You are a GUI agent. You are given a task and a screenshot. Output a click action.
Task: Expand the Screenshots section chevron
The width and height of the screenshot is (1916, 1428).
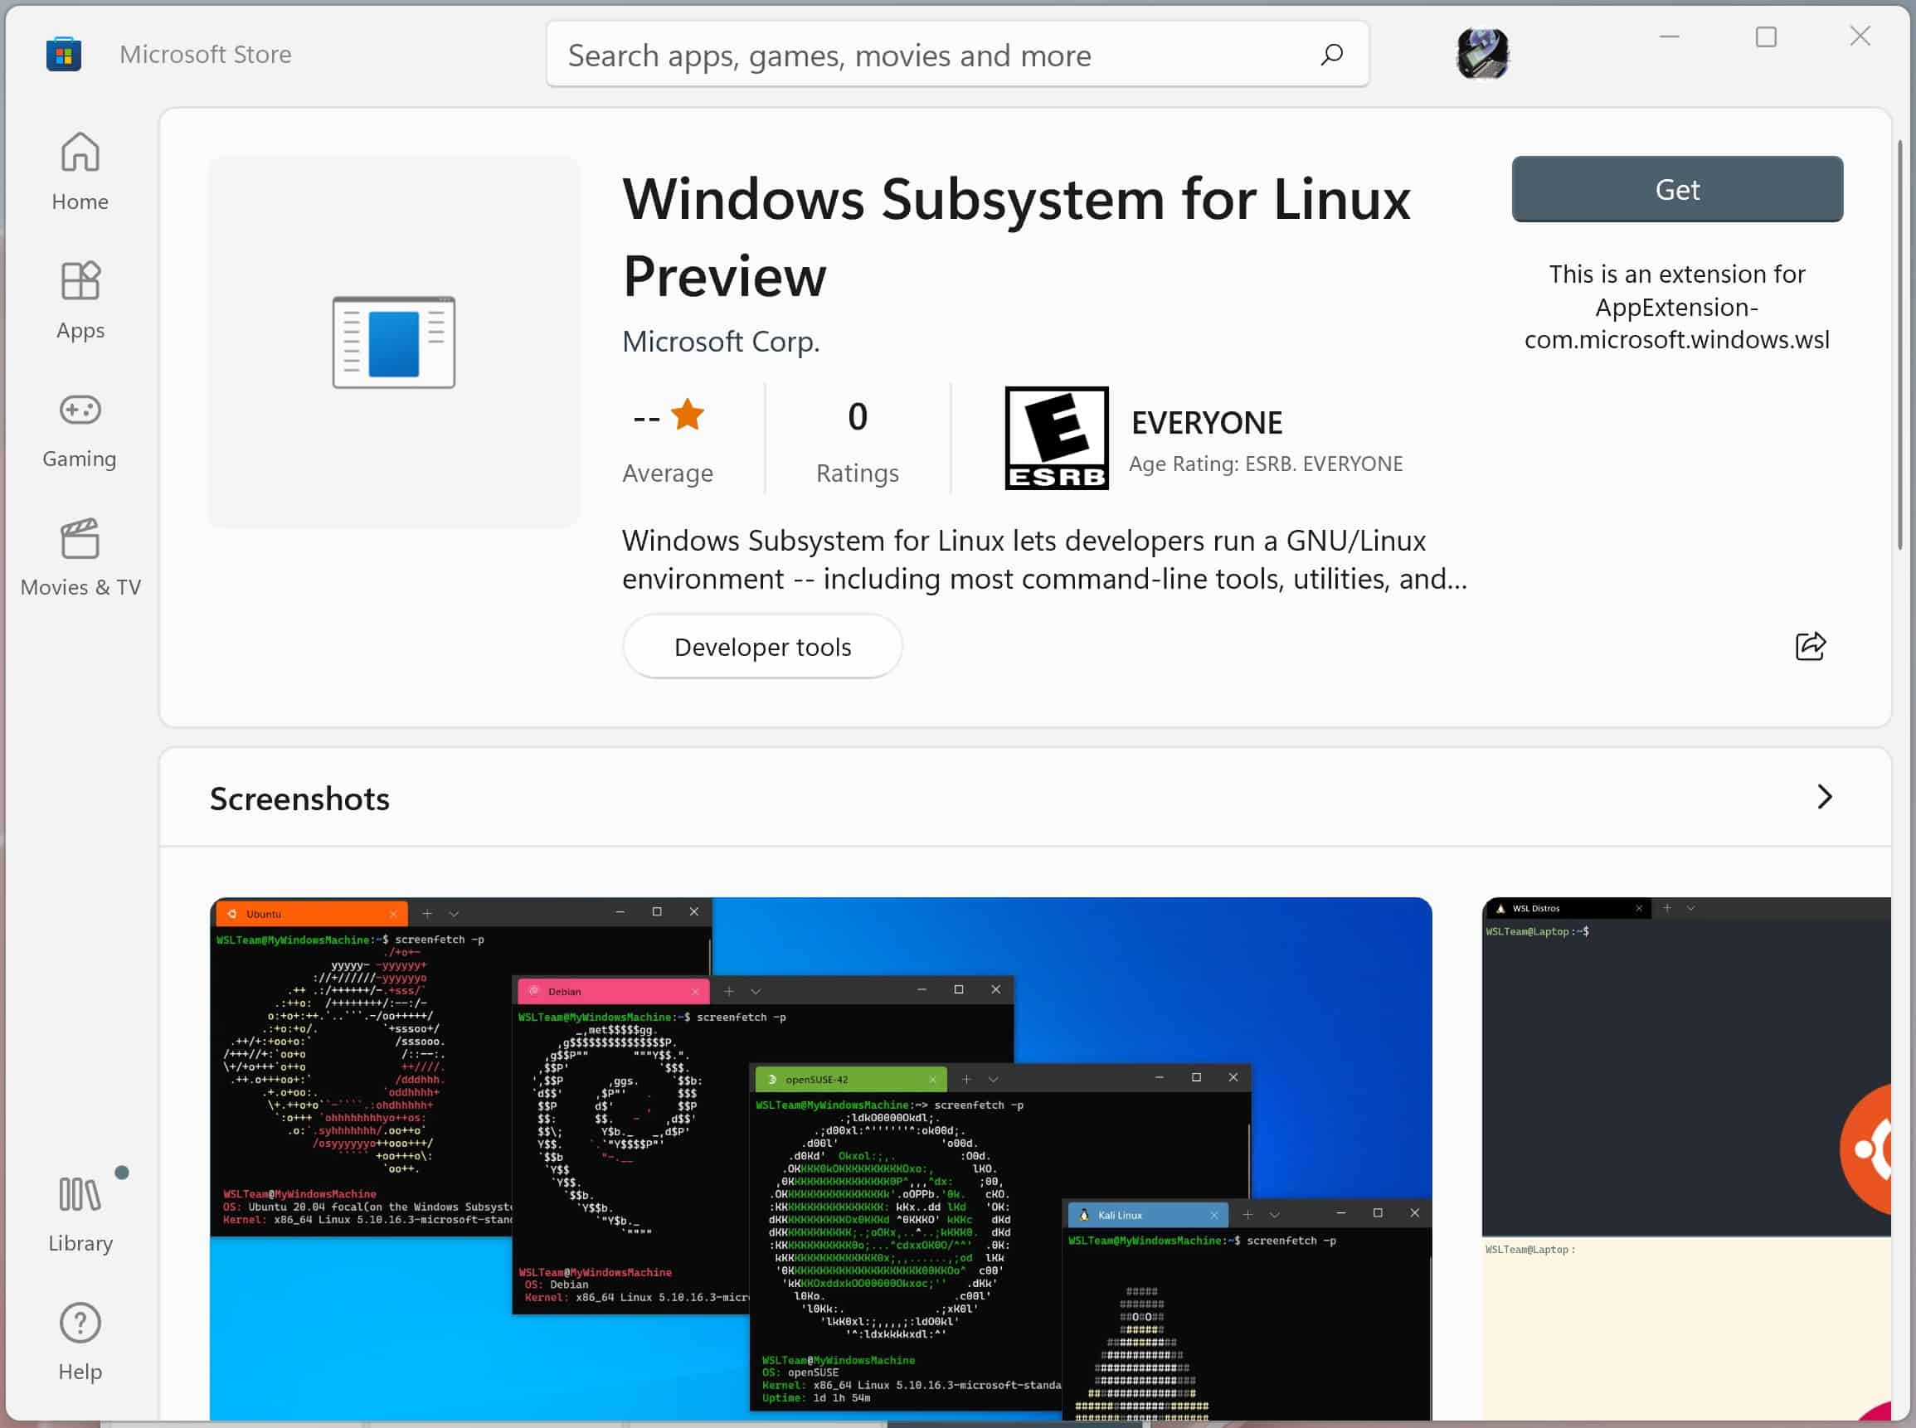click(1826, 796)
